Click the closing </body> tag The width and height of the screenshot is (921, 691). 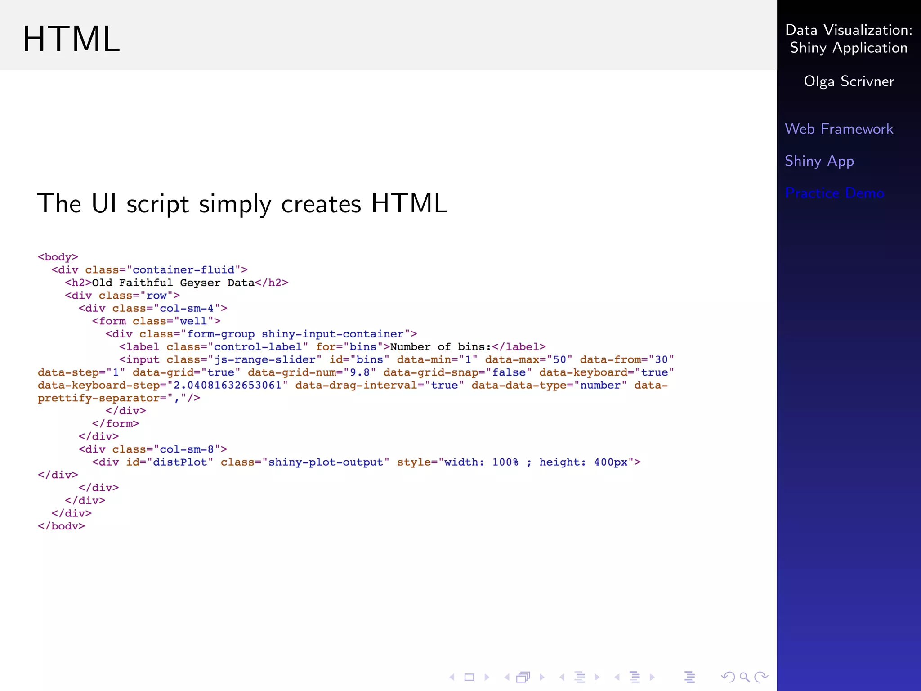click(61, 526)
